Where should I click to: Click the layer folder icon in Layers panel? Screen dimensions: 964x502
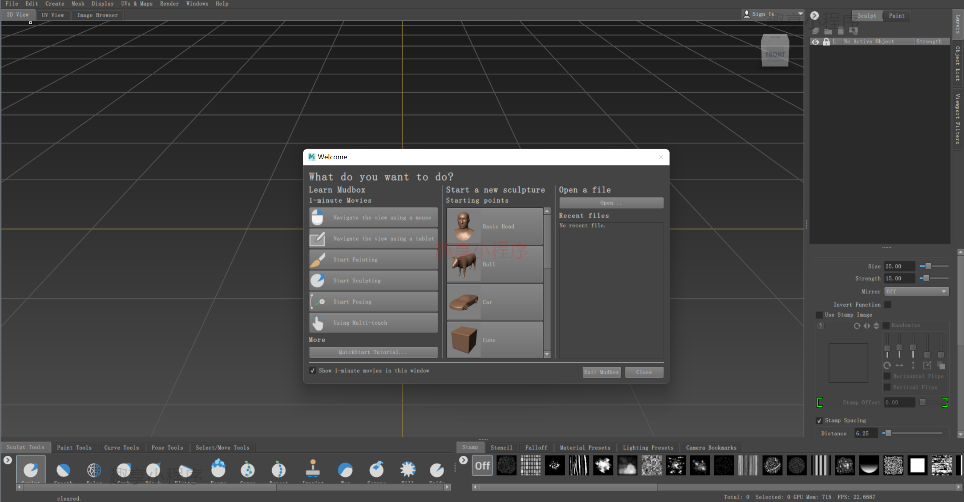coord(828,31)
